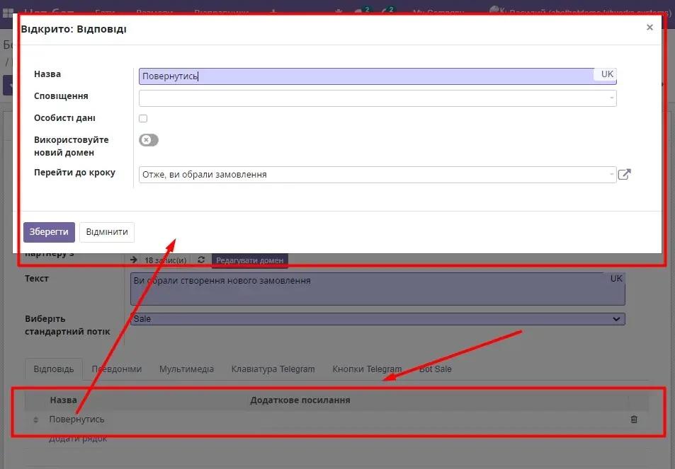Tick the Особисті дані checkbox
The height and width of the screenshot is (469, 675).
(x=143, y=118)
